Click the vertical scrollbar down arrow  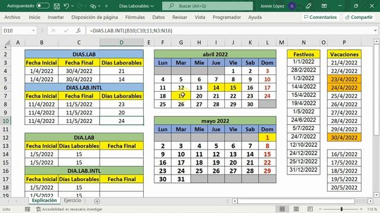[x=376, y=195]
